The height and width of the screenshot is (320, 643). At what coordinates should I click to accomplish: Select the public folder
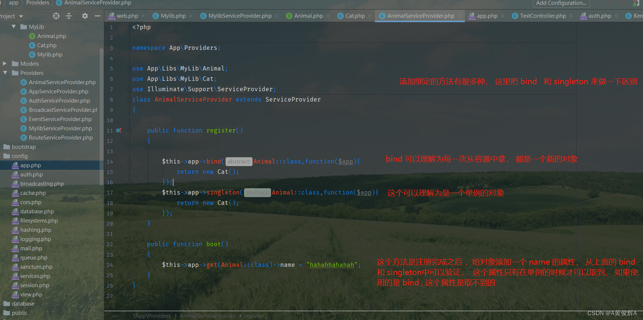coord(20,313)
